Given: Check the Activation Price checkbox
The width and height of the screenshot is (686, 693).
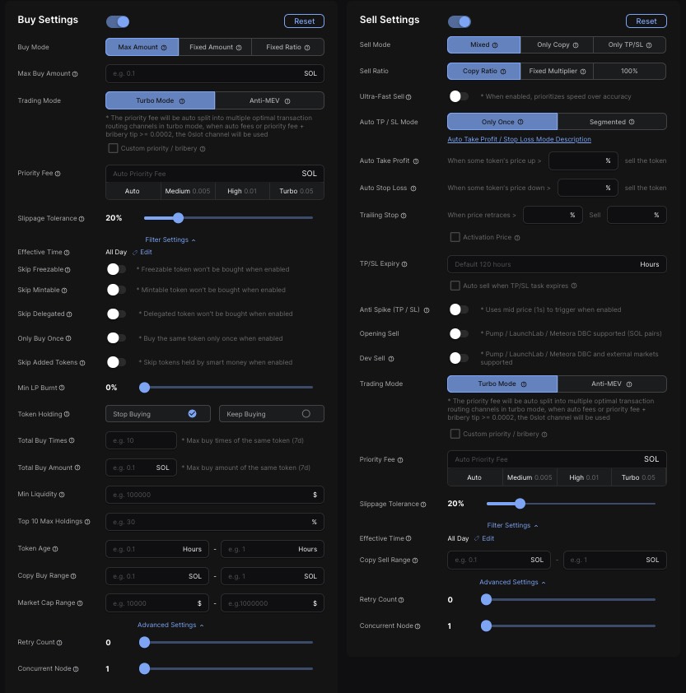Looking at the screenshot, I should [455, 237].
